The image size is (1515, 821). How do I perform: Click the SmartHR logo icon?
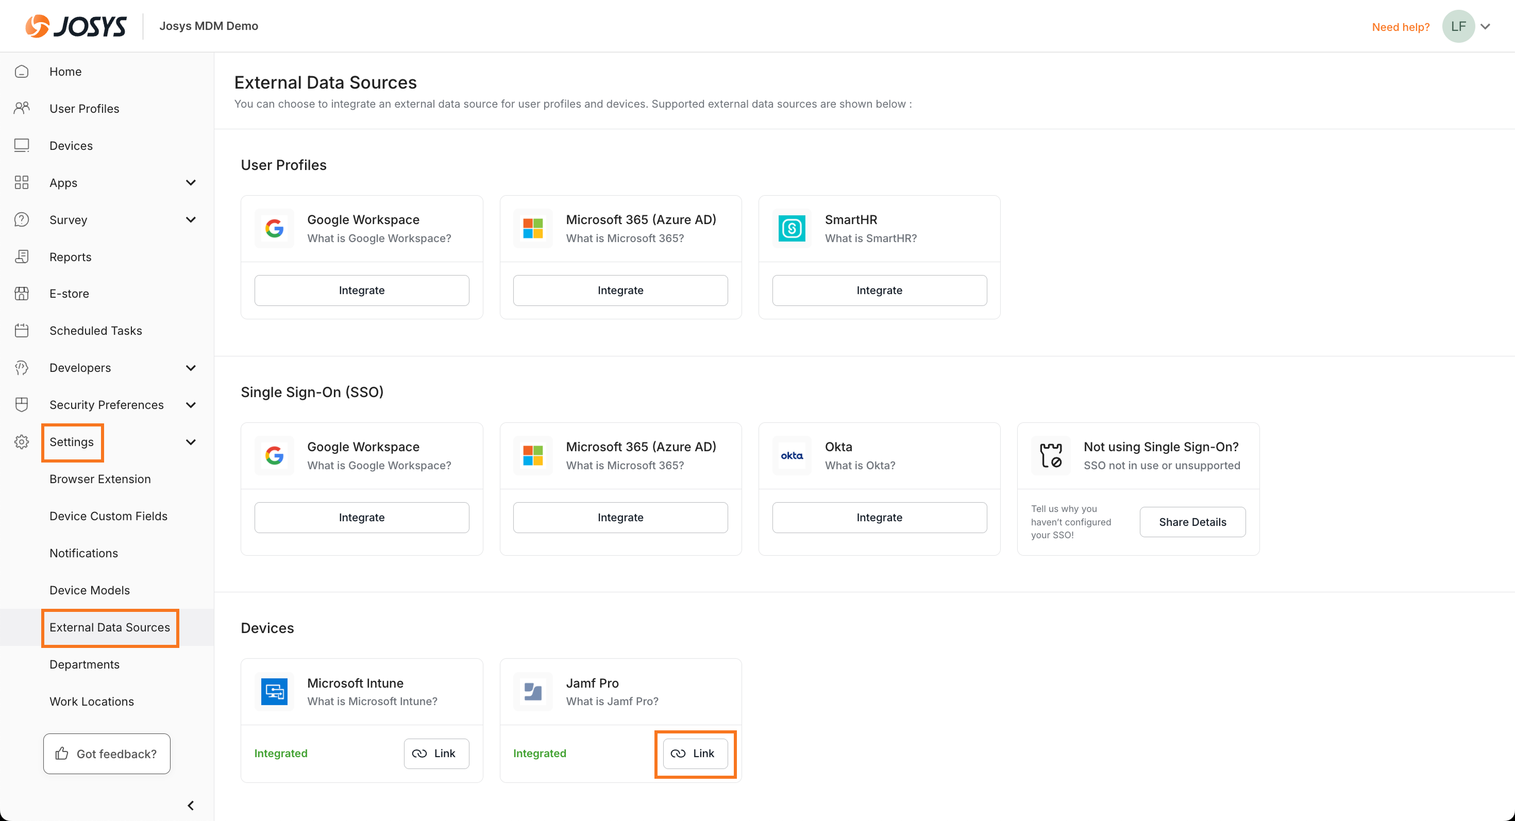pos(792,228)
